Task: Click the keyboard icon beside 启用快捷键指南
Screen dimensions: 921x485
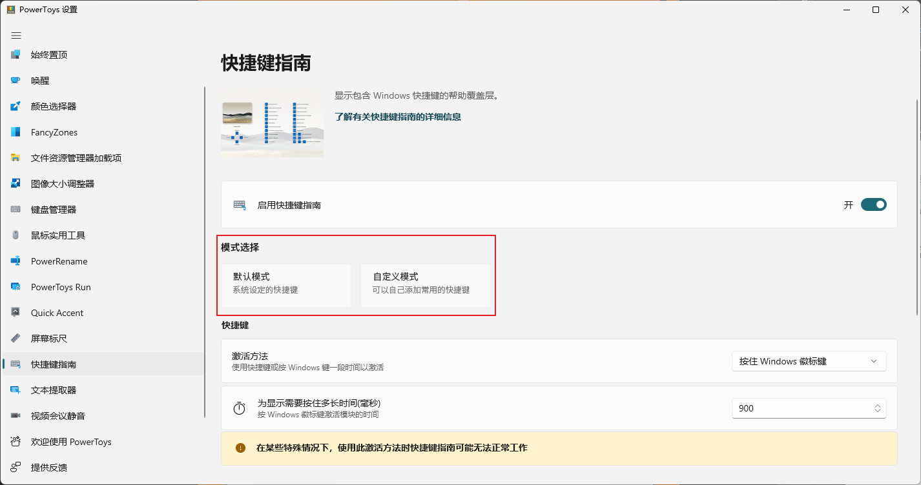Action: pos(240,204)
